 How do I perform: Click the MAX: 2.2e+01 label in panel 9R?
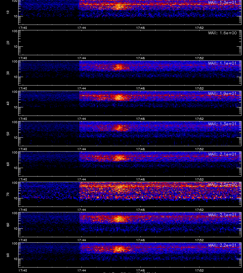tap(222, 245)
